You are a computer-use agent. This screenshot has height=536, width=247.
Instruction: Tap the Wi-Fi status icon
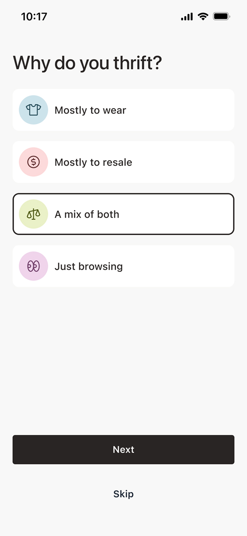pos(203,16)
